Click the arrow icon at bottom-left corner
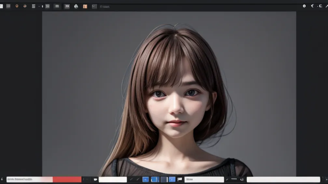 2,179
